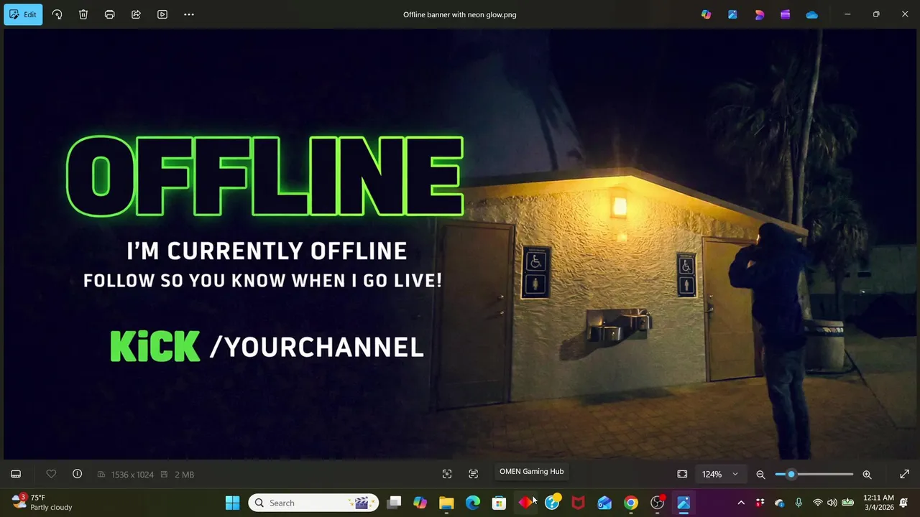Click the 2 MB file size text

(184, 475)
